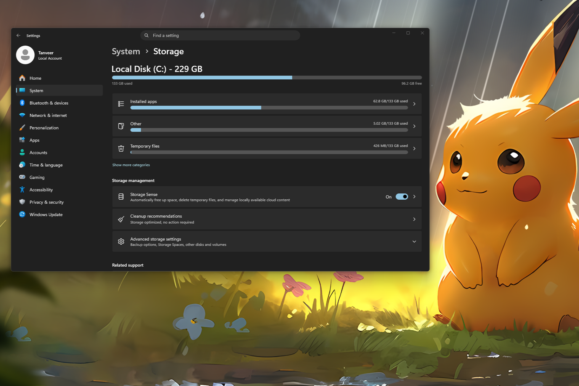The image size is (579, 386).
Task: Open Temporary files details chevron
Action: pos(414,148)
